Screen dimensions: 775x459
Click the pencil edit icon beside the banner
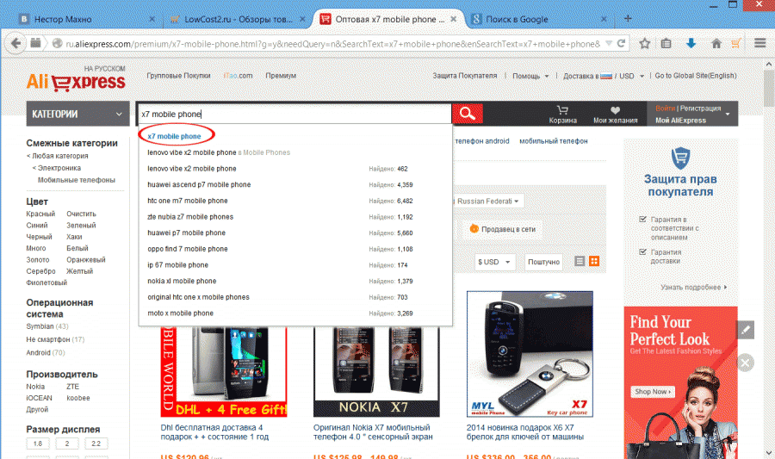(x=746, y=330)
